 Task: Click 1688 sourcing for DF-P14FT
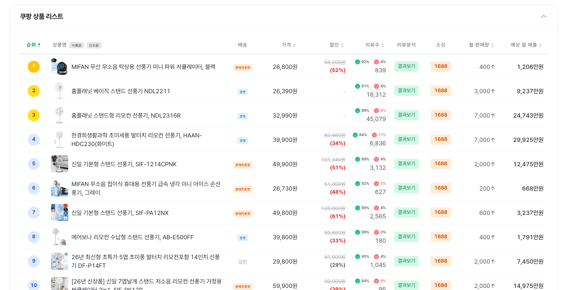tap(441, 261)
